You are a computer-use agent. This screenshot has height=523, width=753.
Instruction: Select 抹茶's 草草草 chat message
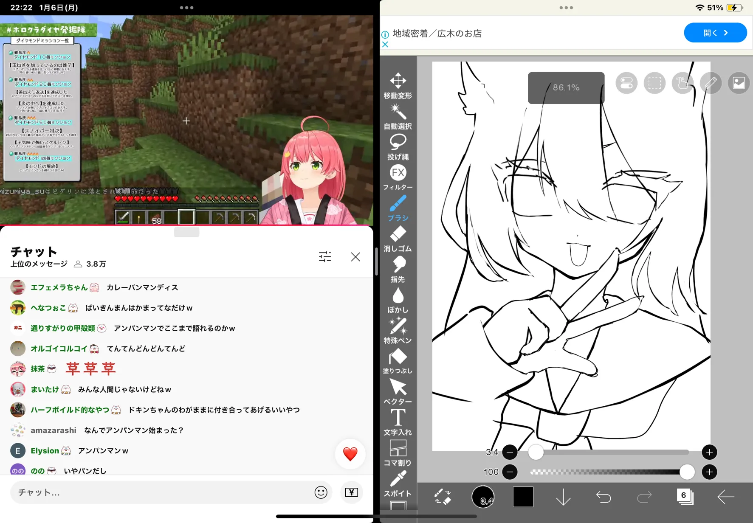[x=187, y=368]
